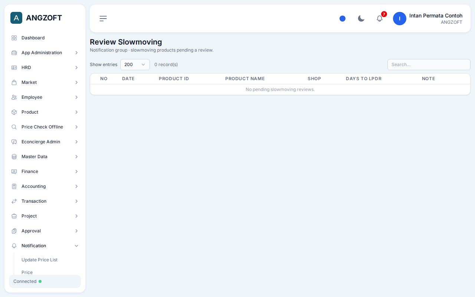Click the Finance money icon

coord(14,172)
